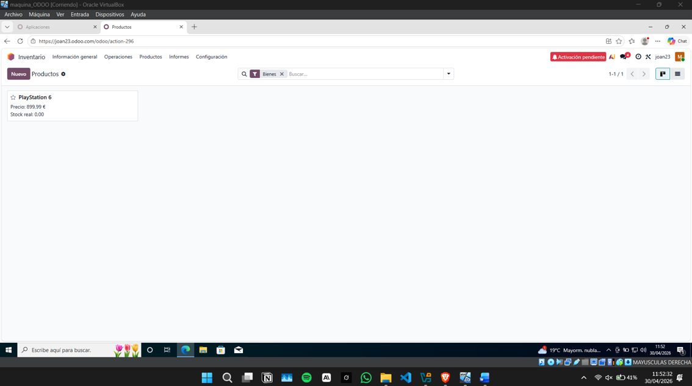
Task: Open the VirtualBox Ayuda menu
Action: (x=138, y=15)
